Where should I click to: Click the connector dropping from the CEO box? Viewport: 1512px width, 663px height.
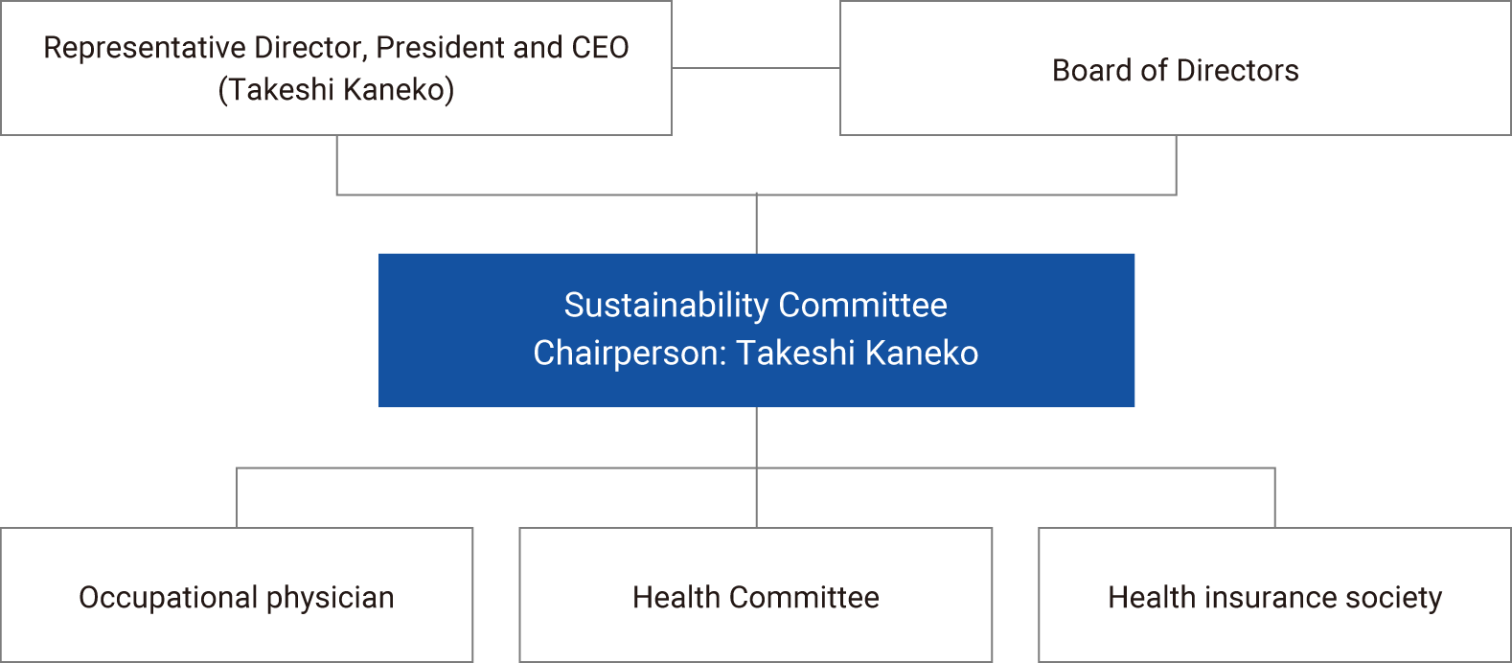click(x=337, y=165)
